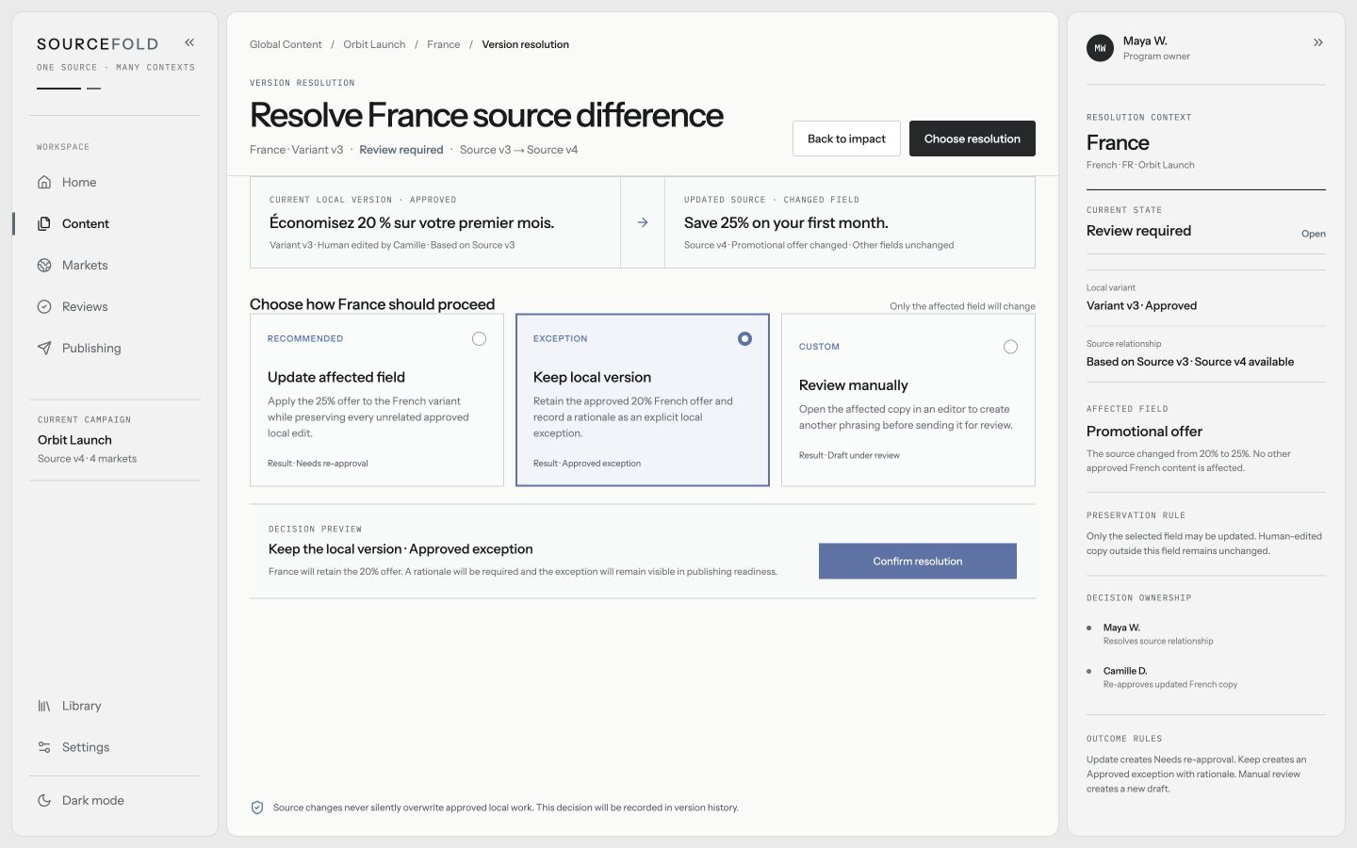Collapse the right context panel chevron
1357x848 pixels.
click(x=1318, y=42)
